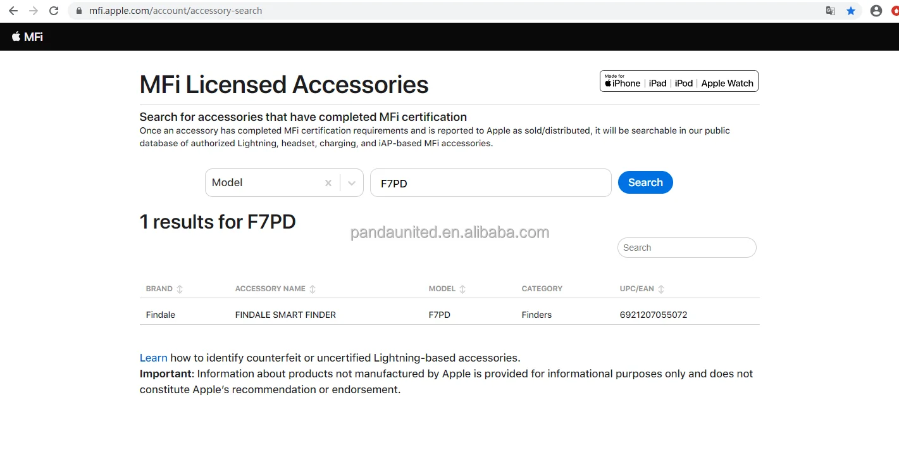This screenshot has width=899, height=466.
Task: Click the address bar URL
Action: pyautogui.click(x=175, y=11)
